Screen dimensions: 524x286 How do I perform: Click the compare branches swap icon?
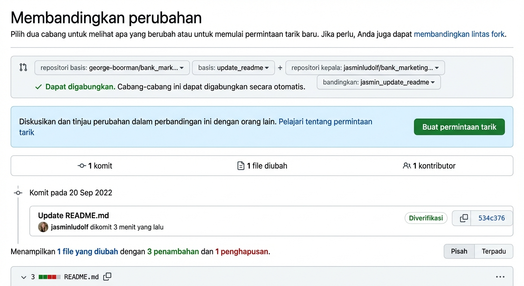pyautogui.click(x=23, y=67)
